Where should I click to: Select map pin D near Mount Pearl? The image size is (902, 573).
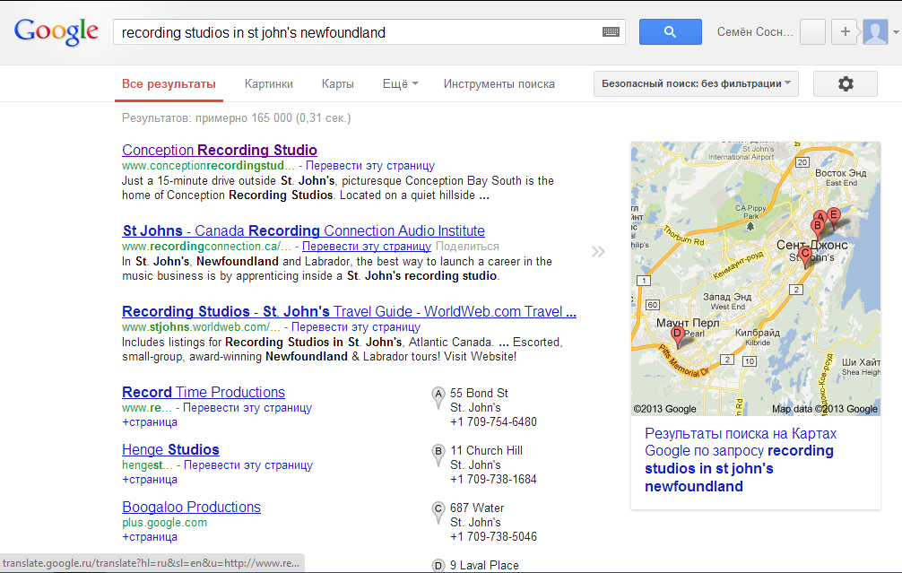coord(678,336)
